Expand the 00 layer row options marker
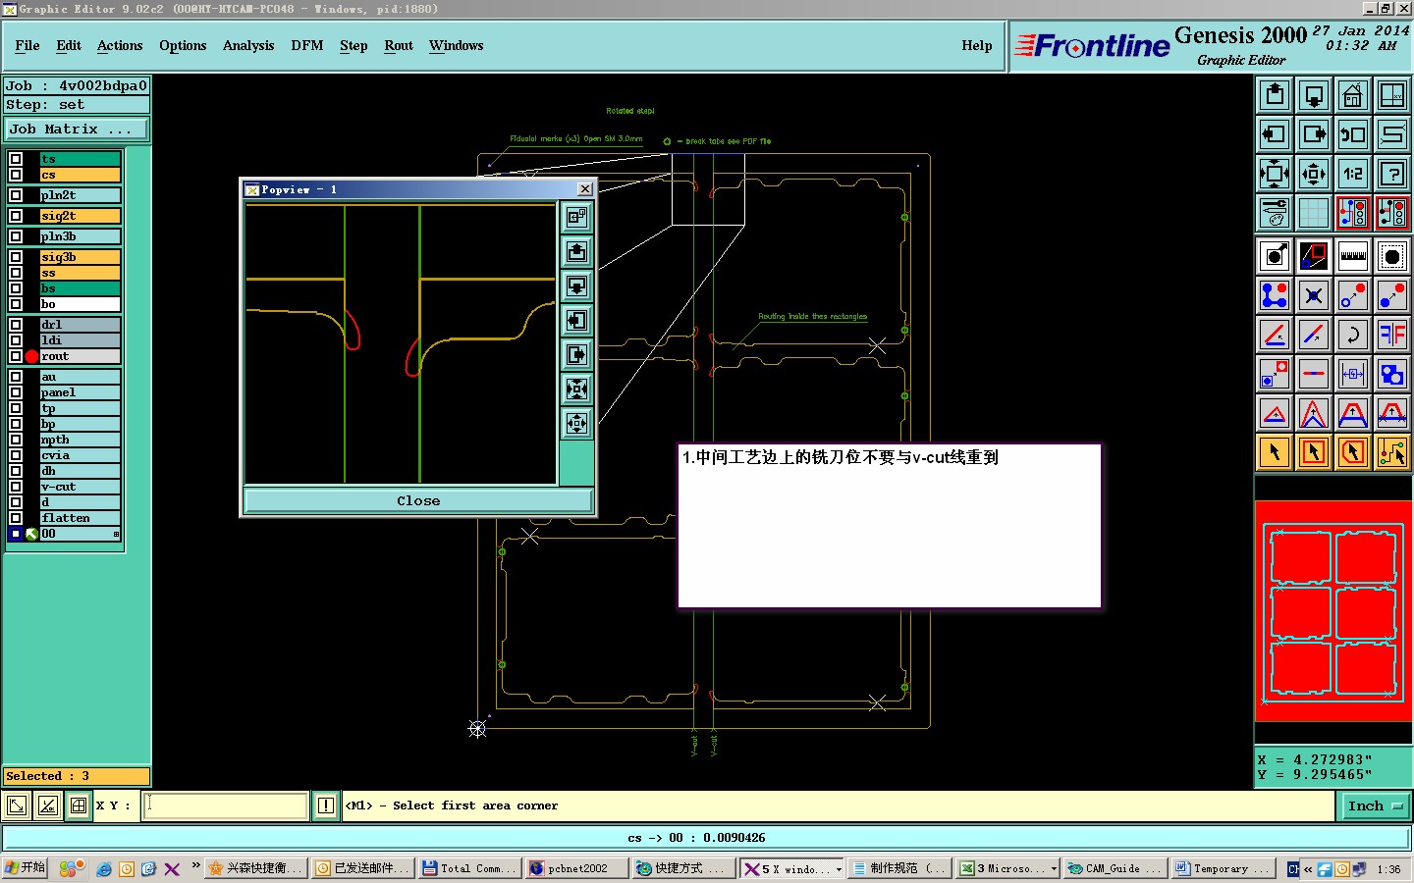 (x=116, y=535)
